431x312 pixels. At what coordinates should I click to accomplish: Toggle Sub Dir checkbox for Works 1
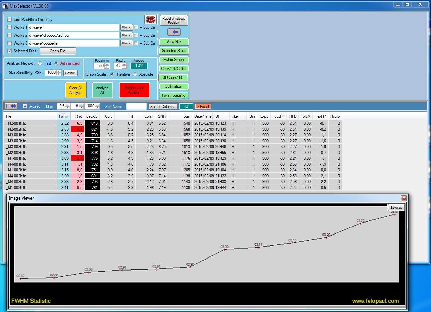(136, 27)
